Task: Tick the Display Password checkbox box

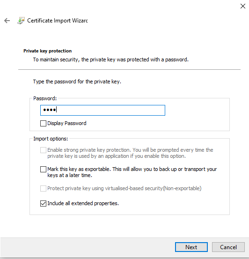Action: [x=43, y=123]
